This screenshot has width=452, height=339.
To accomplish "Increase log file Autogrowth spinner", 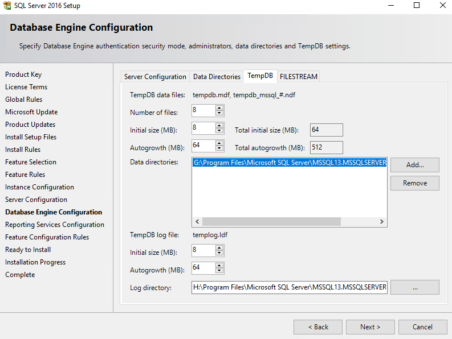I will pyautogui.click(x=219, y=266).
